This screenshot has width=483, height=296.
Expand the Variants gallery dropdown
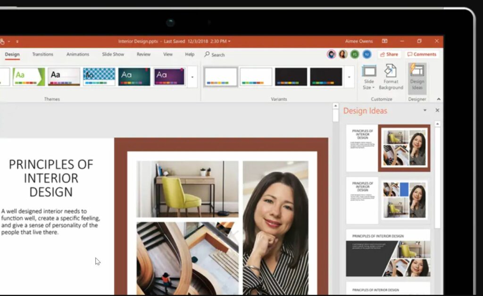tap(349, 77)
